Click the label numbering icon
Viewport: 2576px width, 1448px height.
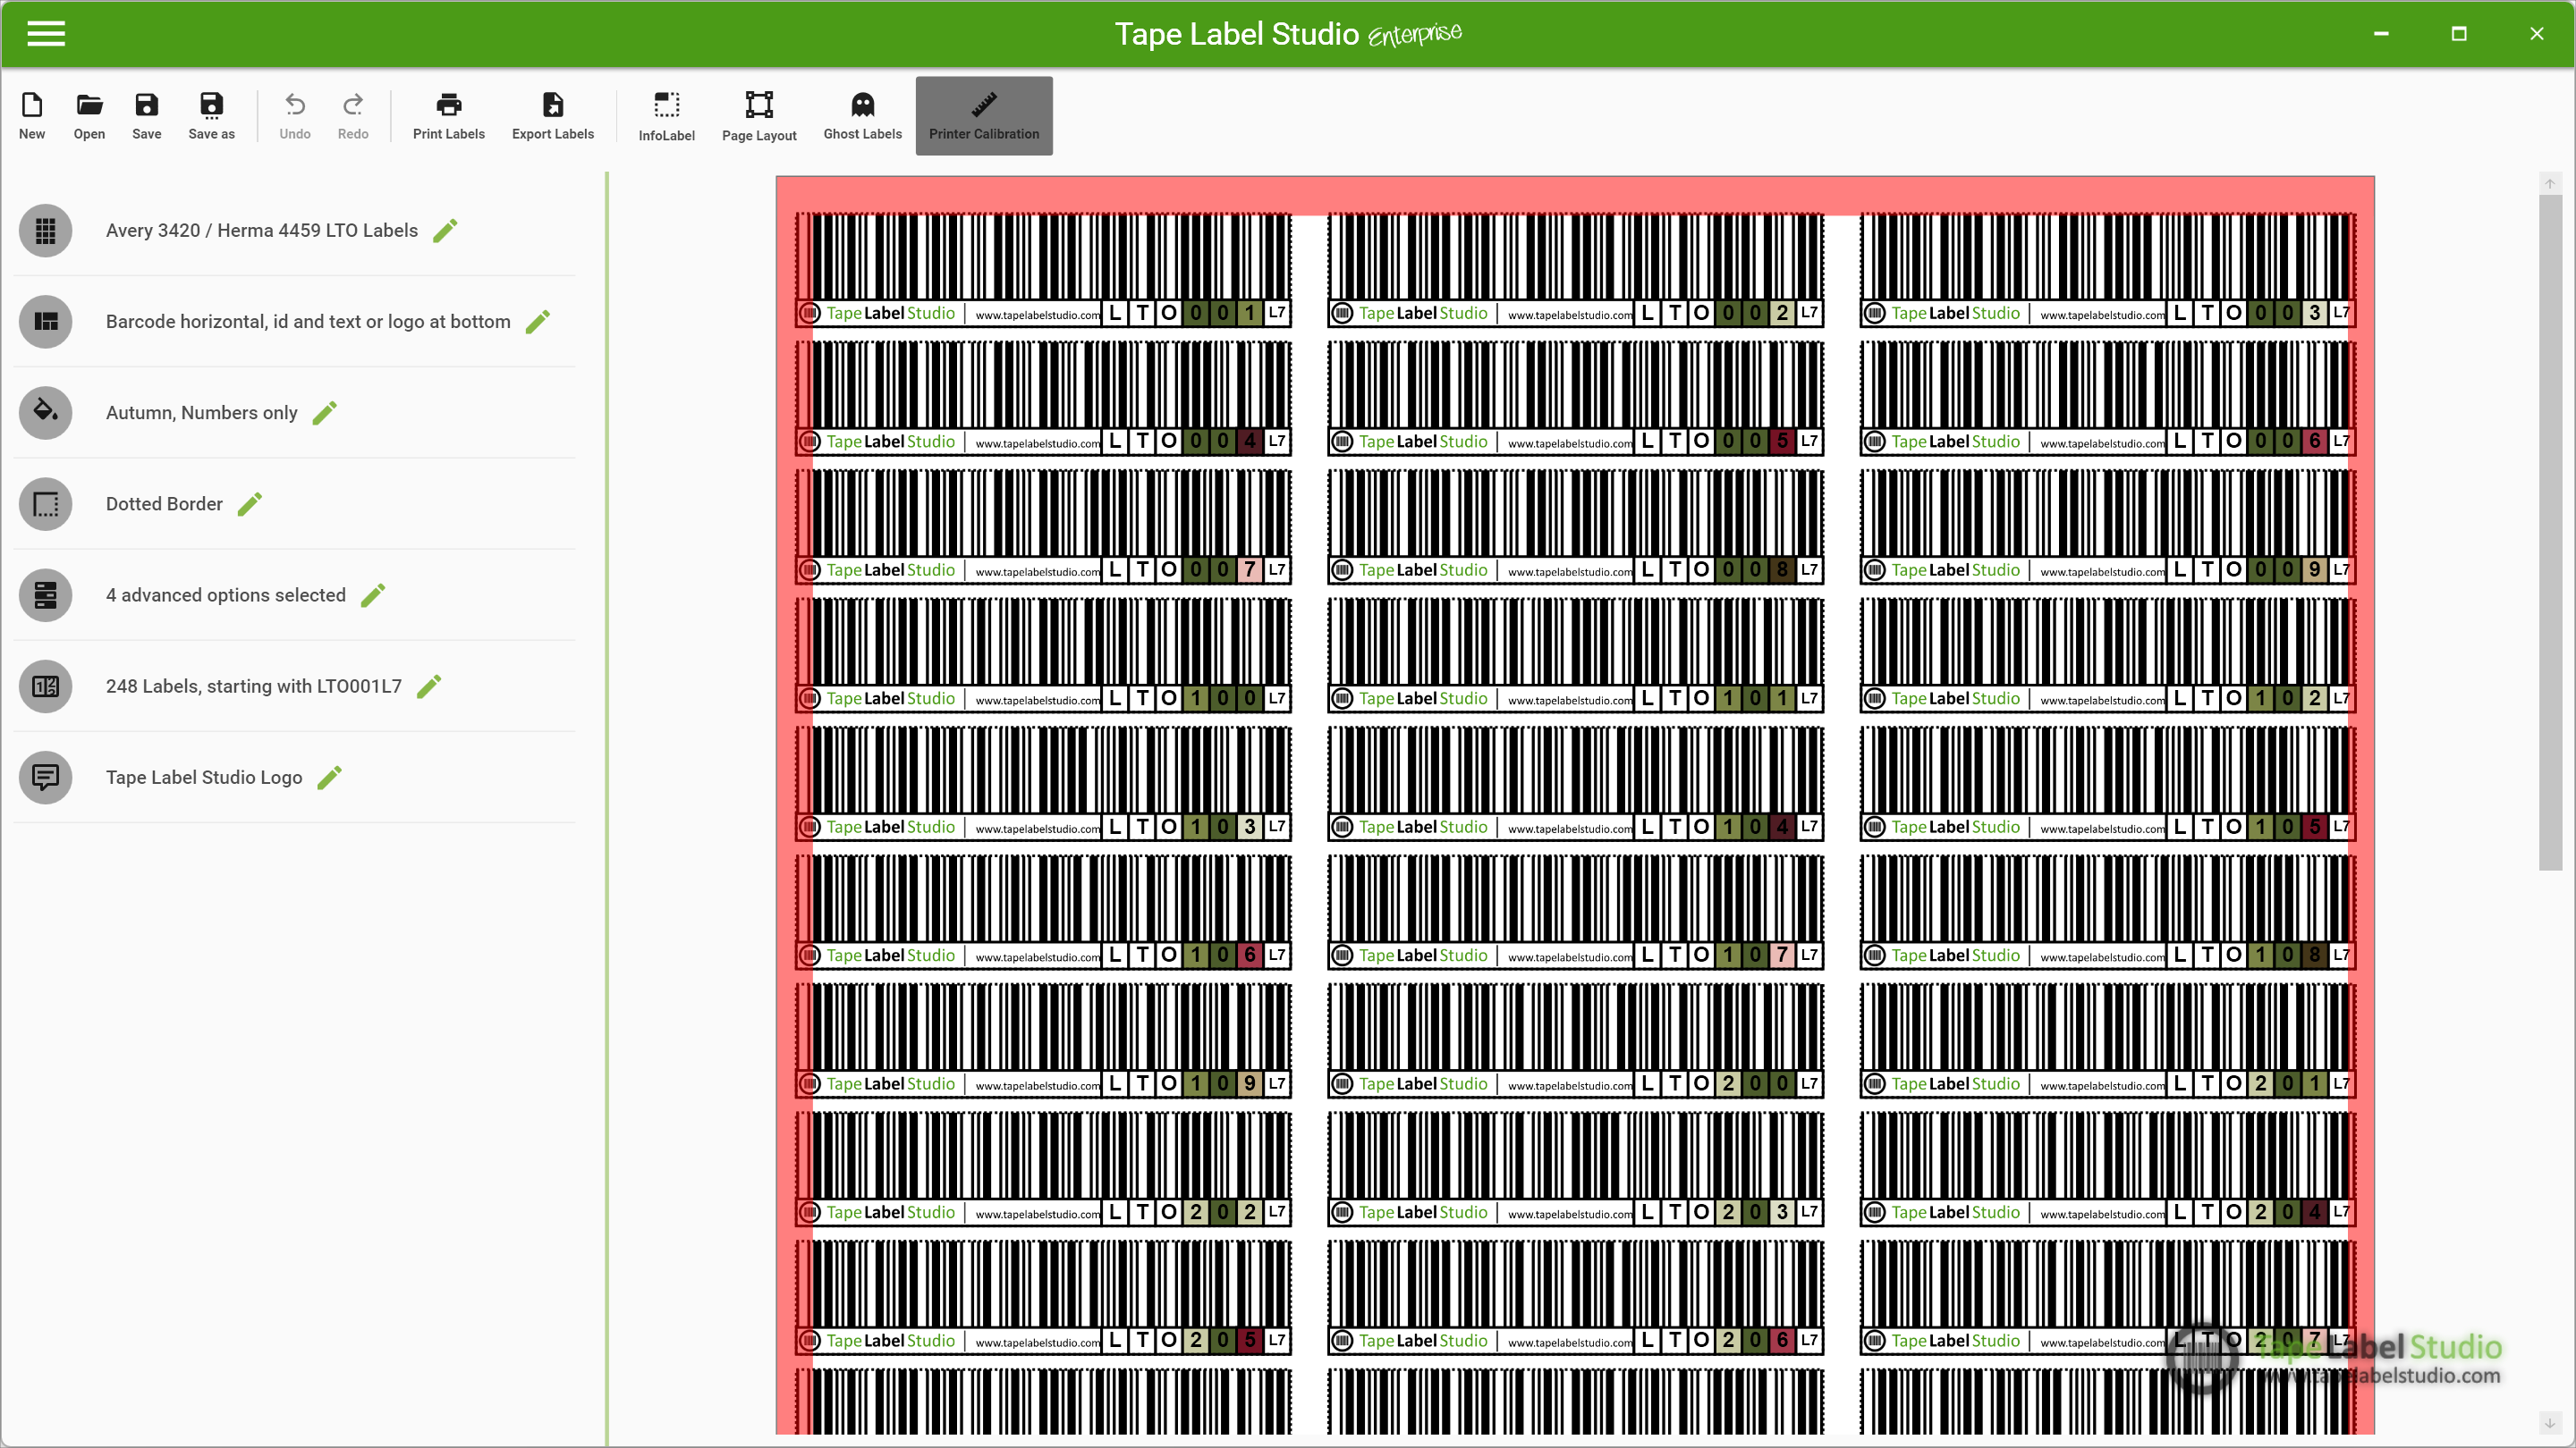point(46,686)
